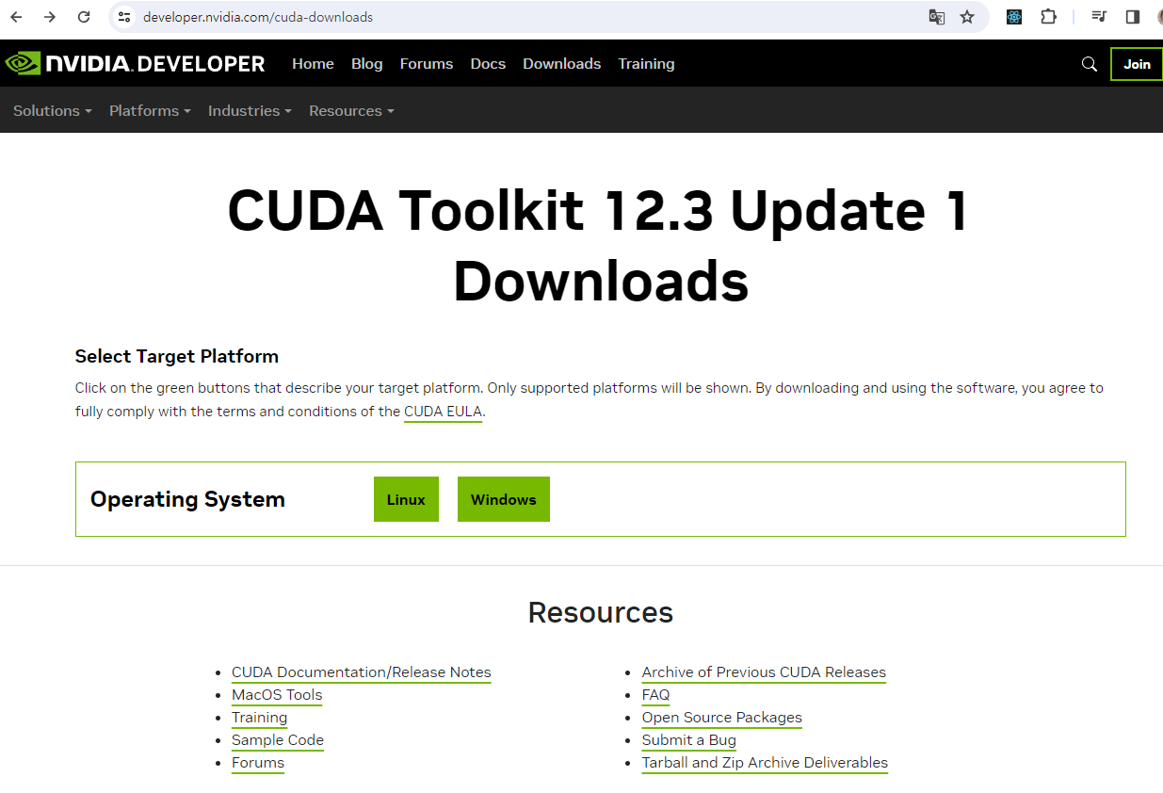Go back to the previous page

(16, 17)
